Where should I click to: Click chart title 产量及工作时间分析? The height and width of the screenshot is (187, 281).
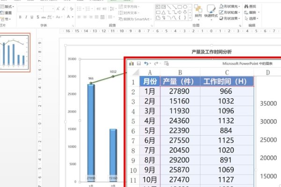click(x=212, y=52)
